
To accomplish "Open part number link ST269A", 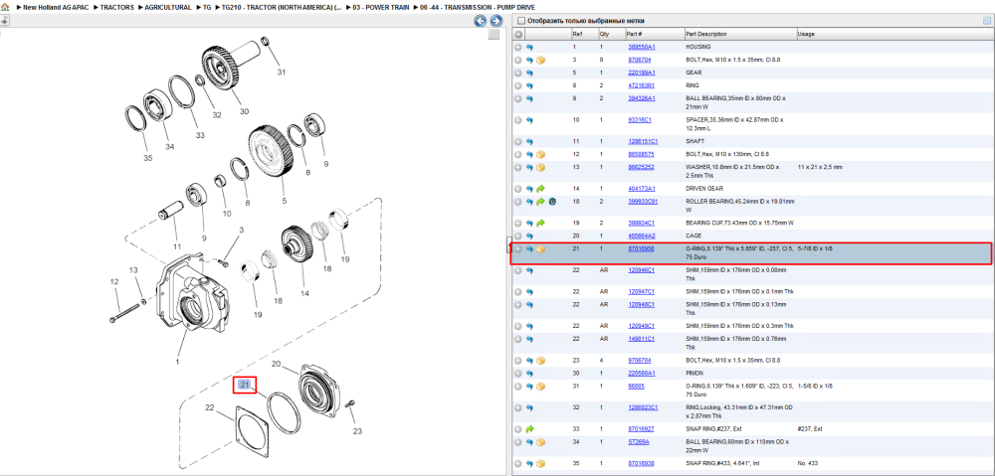I will point(638,442).
